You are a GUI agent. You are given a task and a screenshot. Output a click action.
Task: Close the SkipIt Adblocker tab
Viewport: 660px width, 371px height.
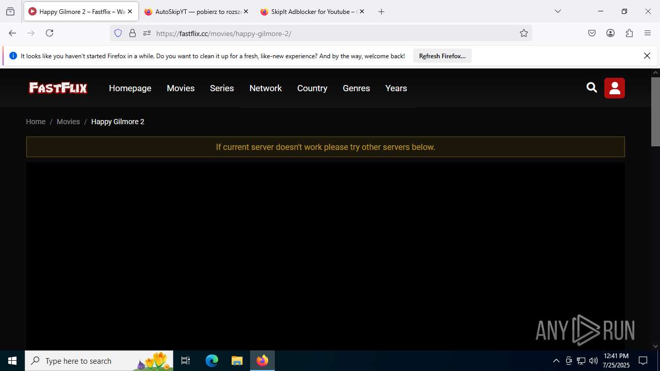(362, 11)
